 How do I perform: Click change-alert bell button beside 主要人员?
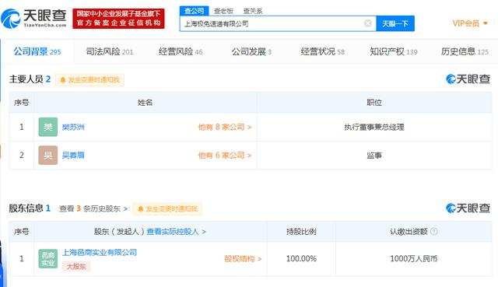click(90, 79)
